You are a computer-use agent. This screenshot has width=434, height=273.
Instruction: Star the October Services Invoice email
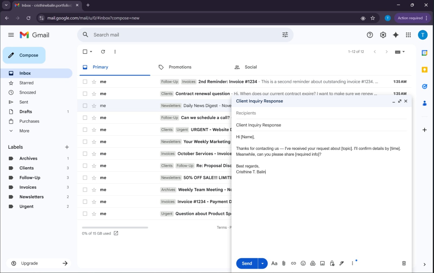pyautogui.click(x=94, y=154)
